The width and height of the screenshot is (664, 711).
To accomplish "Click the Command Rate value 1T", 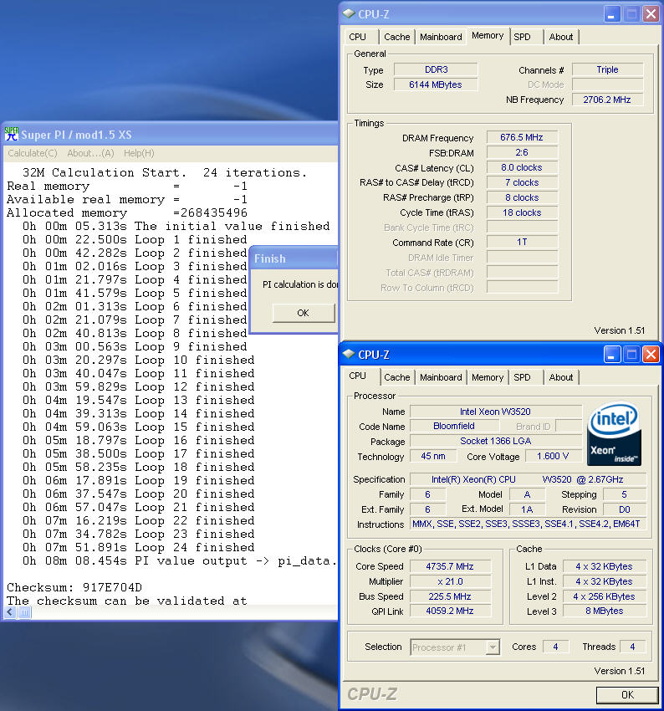I will click(522, 242).
